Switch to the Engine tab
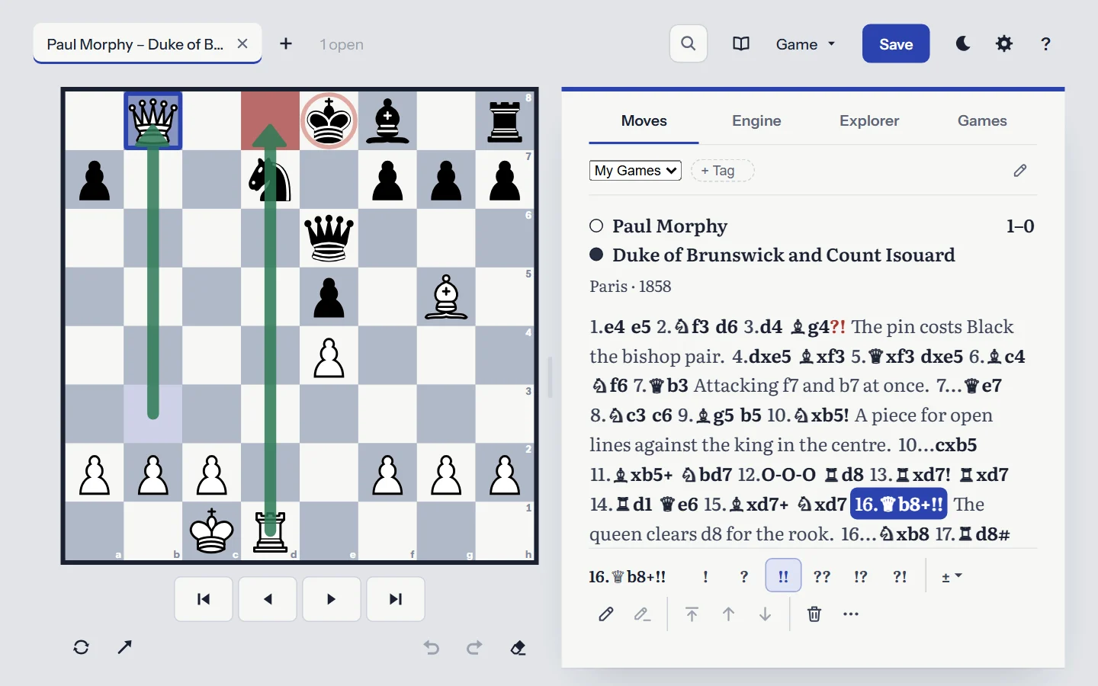This screenshot has width=1098, height=686. tap(756, 120)
